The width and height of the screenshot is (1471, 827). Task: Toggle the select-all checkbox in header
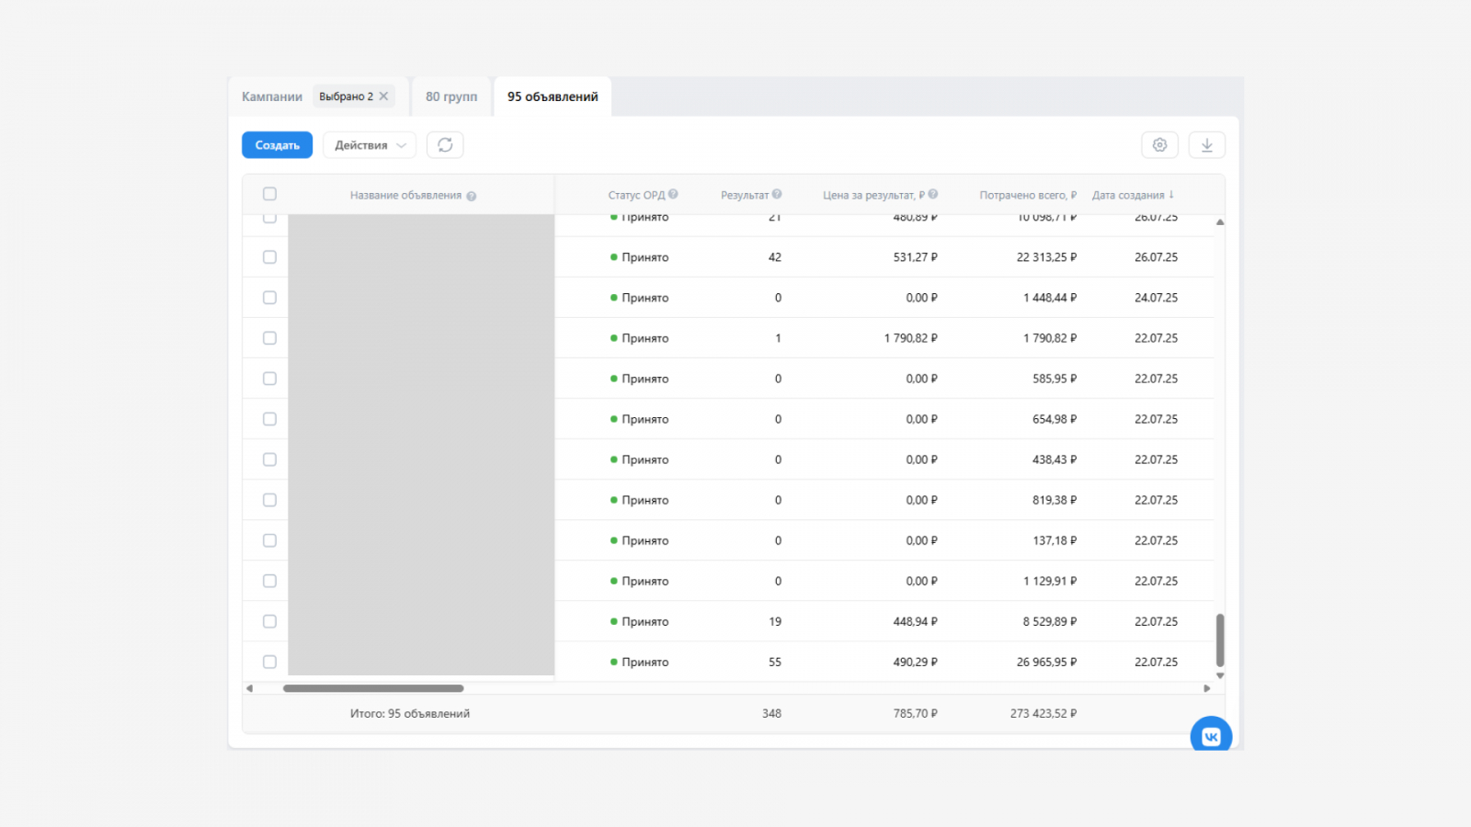269,194
